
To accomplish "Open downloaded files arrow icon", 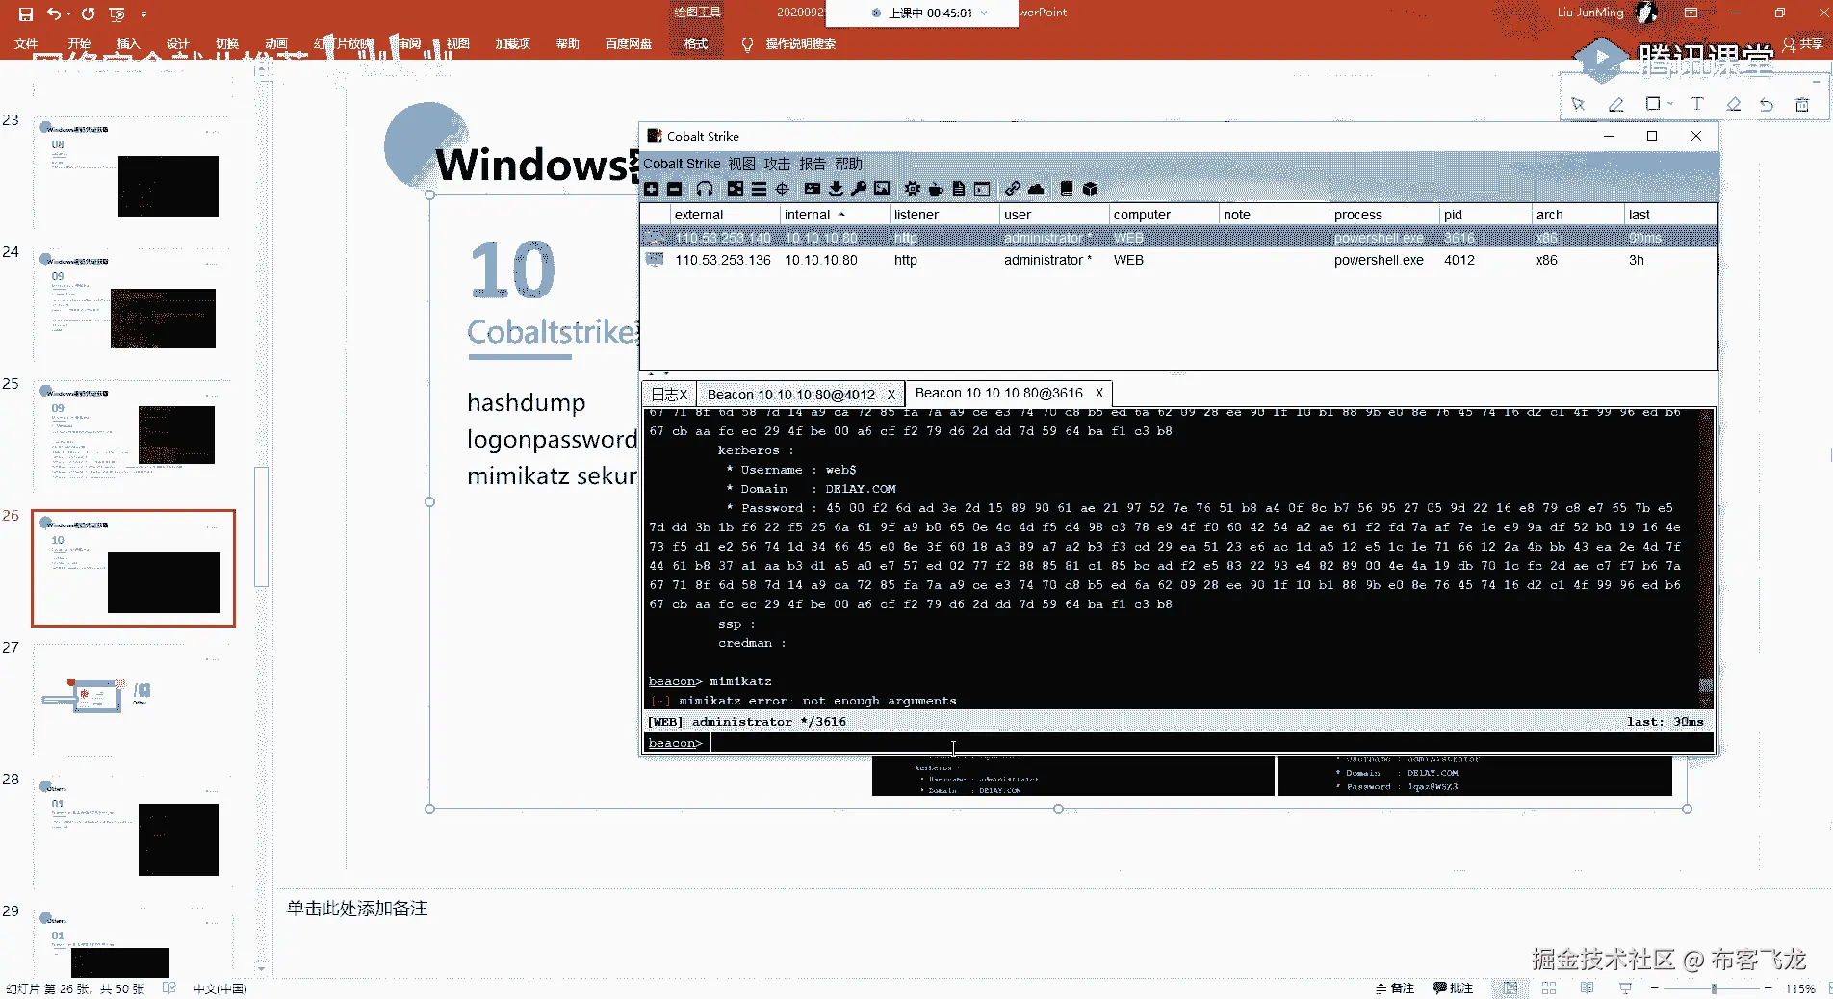I will pos(836,190).
